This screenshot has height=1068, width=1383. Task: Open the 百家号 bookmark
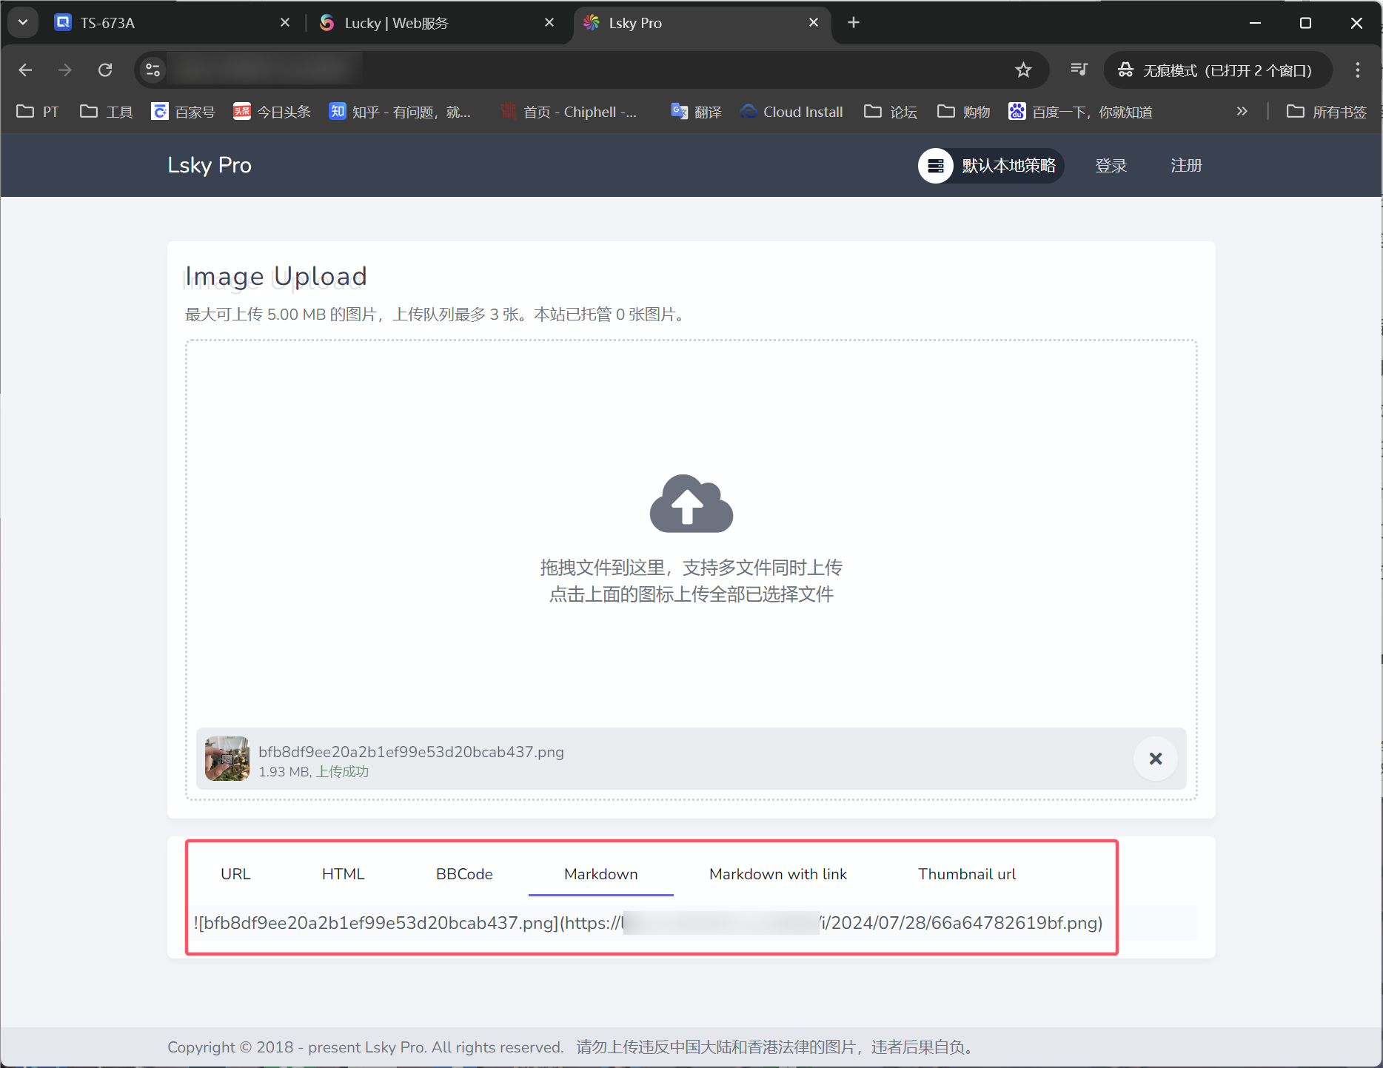pos(183,112)
